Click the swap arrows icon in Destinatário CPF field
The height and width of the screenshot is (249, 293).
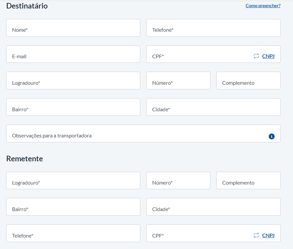(256, 56)
